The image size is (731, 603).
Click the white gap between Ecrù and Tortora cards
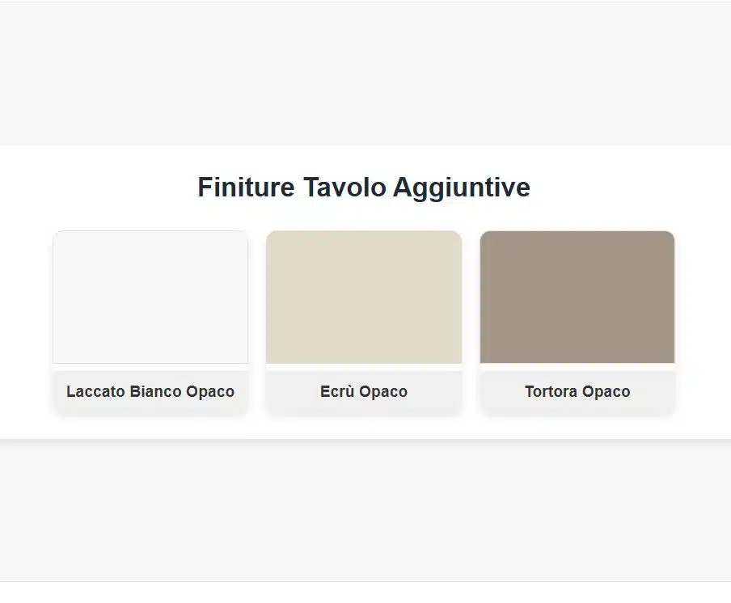click(x=471, y=323)
